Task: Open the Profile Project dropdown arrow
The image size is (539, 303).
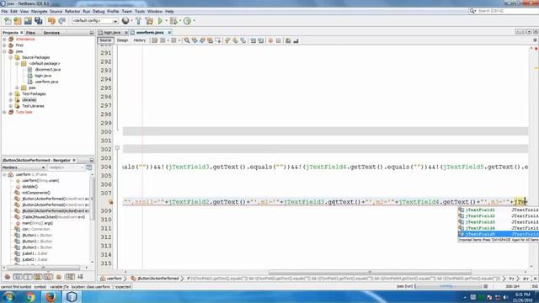Action: 194,21
